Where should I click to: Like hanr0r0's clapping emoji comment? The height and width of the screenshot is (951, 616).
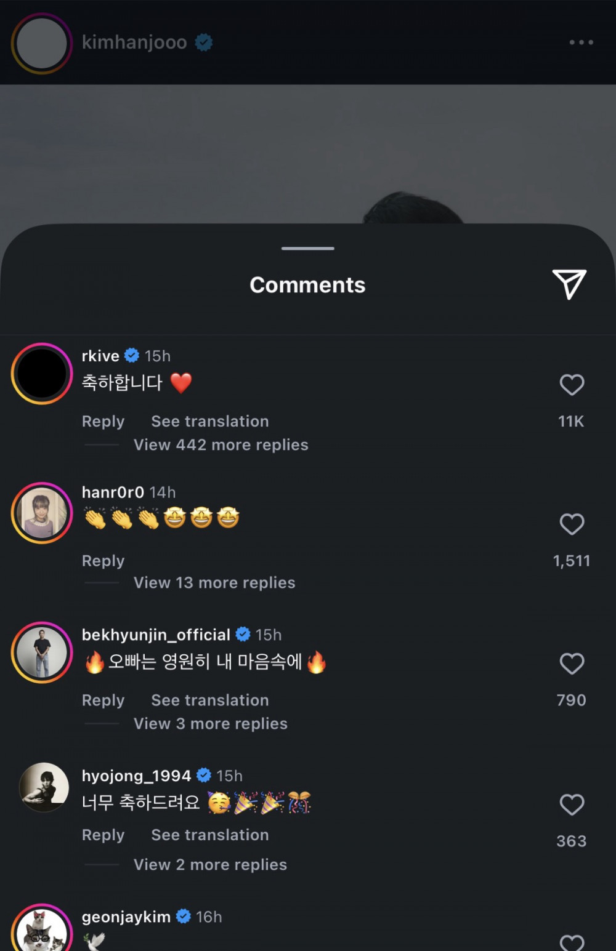point(572,524)
